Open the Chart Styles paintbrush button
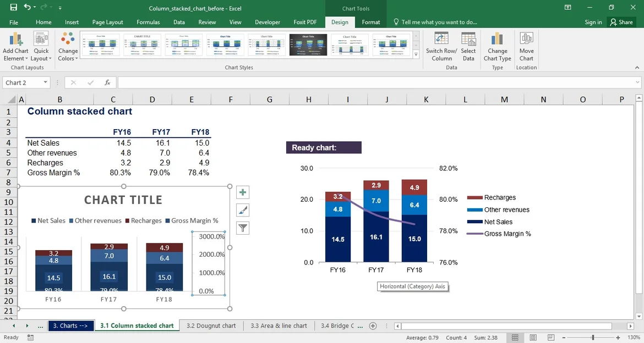This screenshot has height=343, width=644. [x=243, y=210]
